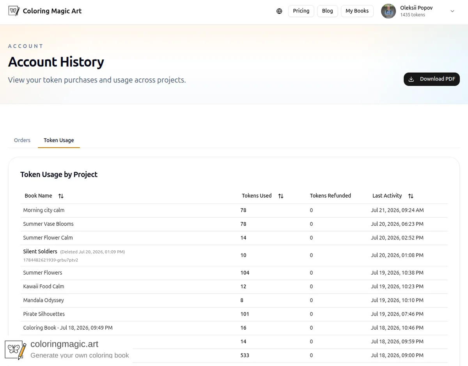This screenshot has height=366, width=468.
Task: Select the Token Usage tab
Action: point(59,140)
